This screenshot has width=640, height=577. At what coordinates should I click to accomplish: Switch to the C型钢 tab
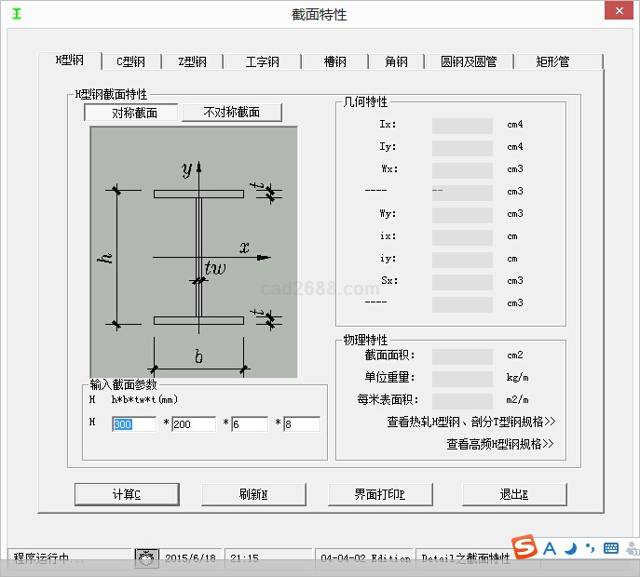pos(130,61)
